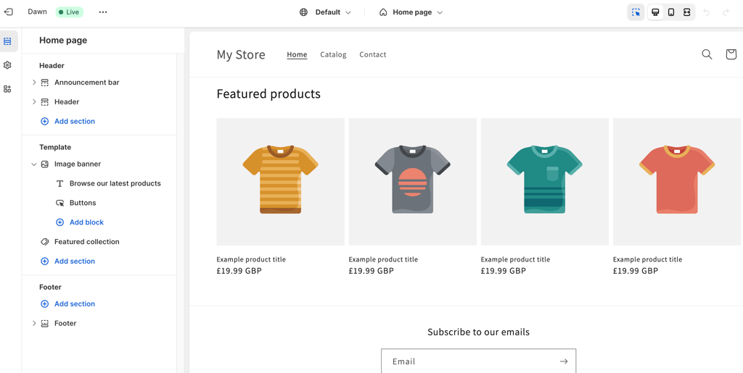743x373 pixels.
Task: Expand the Announcement bar section
Action: 34,83
